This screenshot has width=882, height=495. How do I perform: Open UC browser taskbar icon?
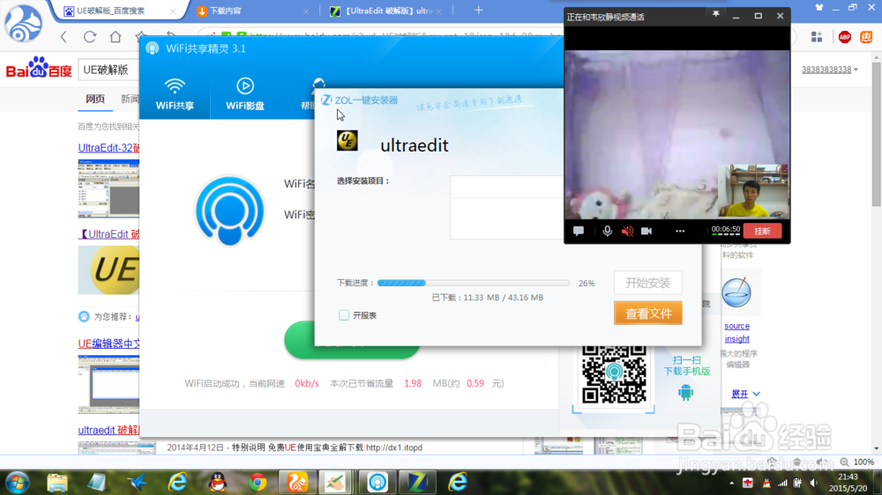[x=297, y=483]
